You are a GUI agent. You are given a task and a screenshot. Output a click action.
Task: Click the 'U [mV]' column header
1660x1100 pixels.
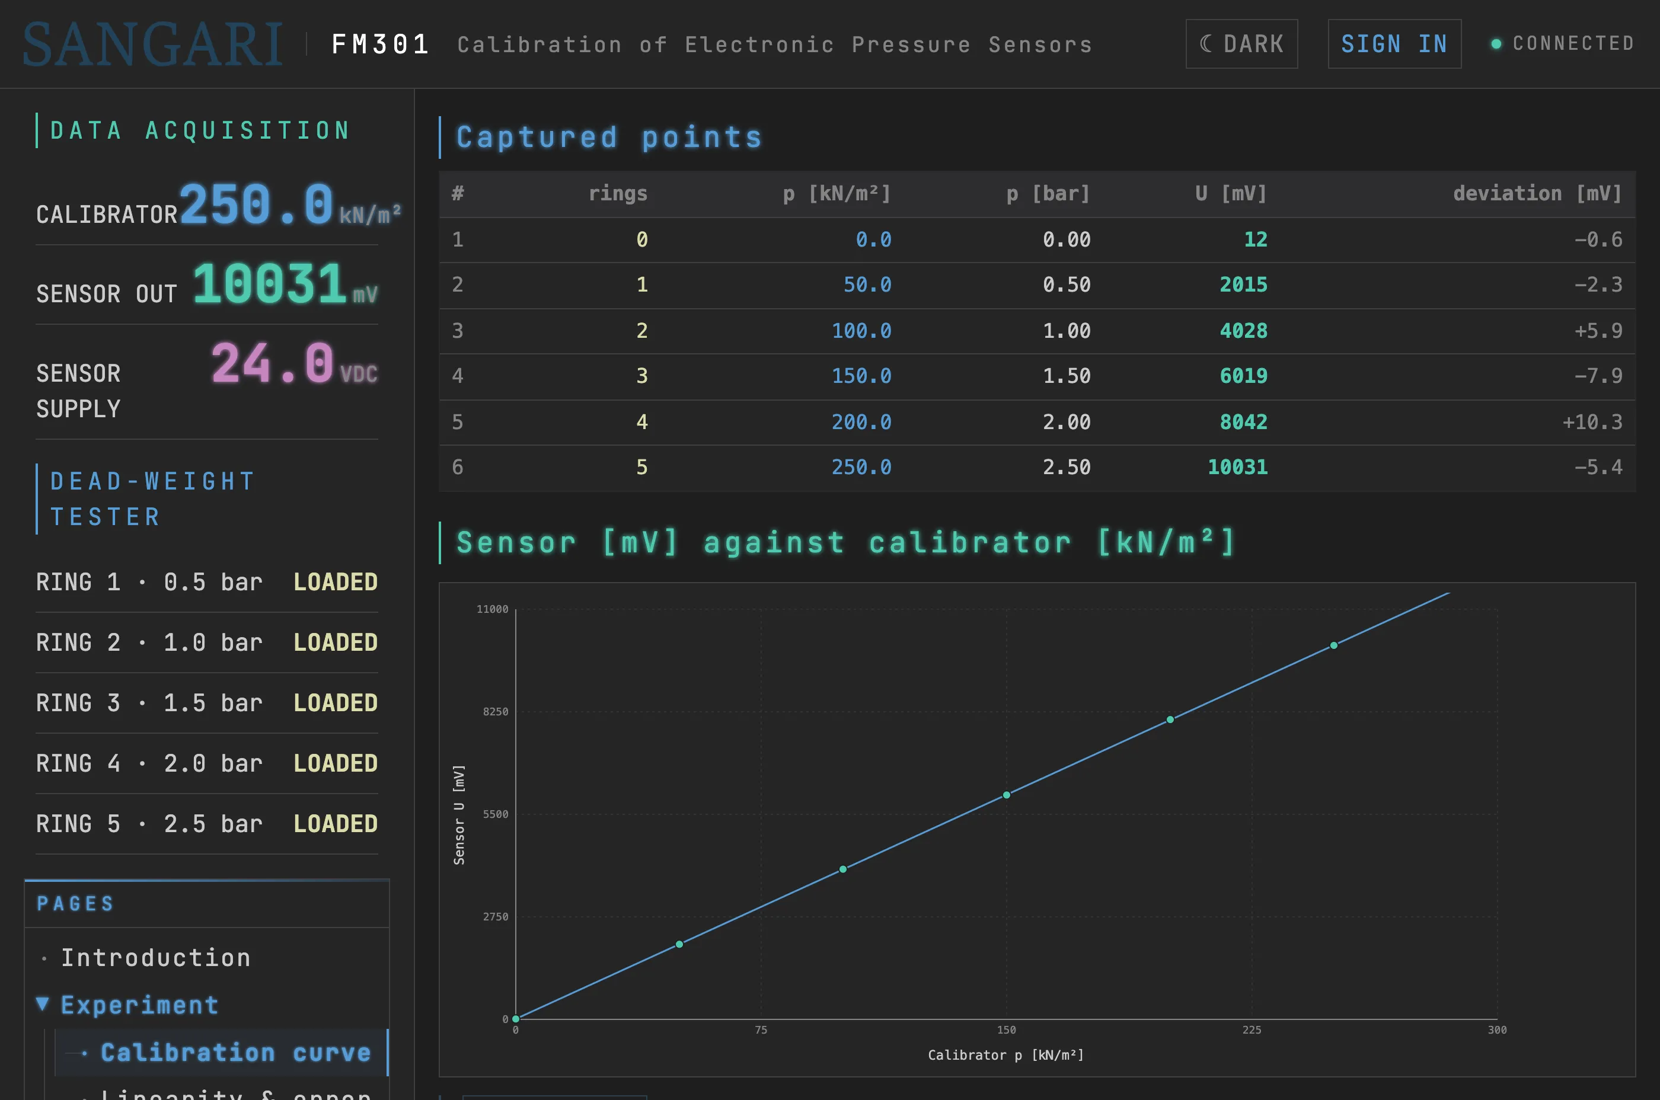coord(1231,194)
